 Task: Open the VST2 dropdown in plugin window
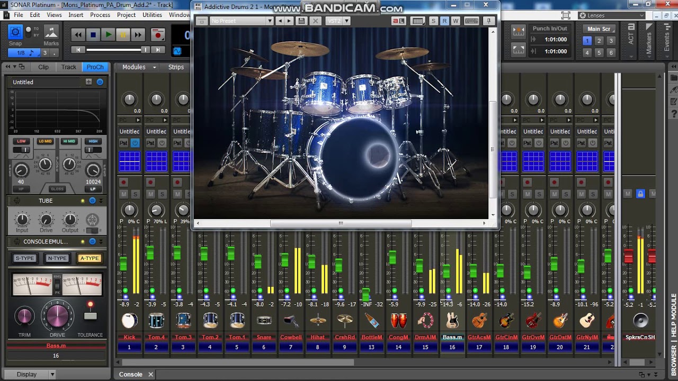coord(338,21)
